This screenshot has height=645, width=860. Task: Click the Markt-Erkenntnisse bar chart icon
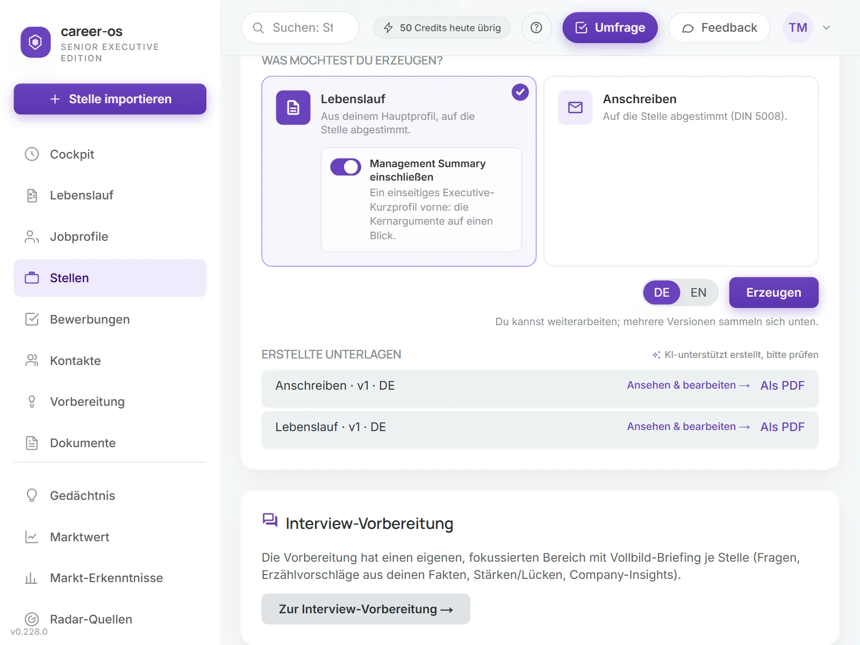32,578
